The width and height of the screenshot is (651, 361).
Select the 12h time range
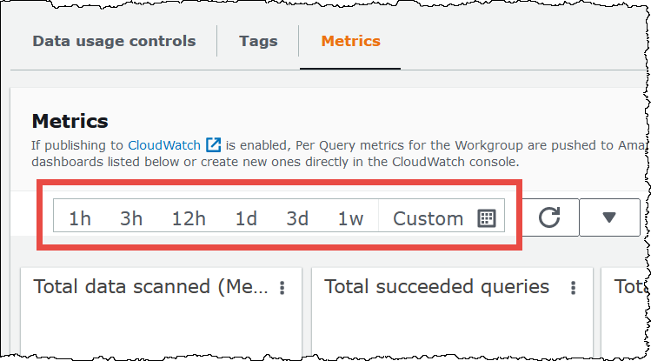pos(189,218)
